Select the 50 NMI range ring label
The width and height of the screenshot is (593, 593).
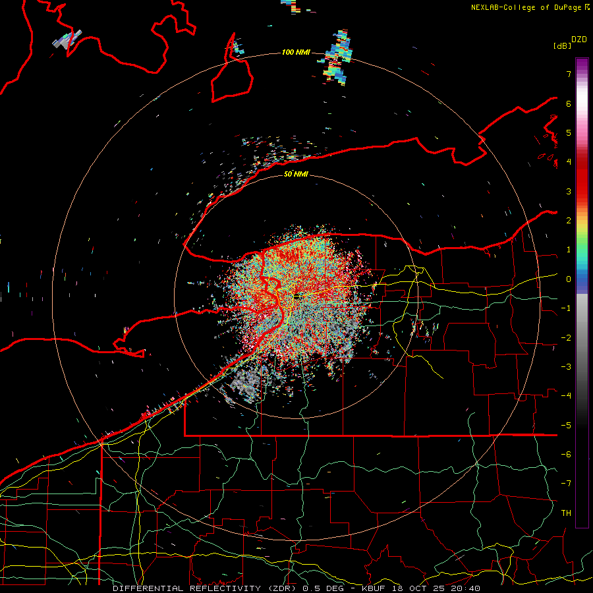tap(296, 174)
